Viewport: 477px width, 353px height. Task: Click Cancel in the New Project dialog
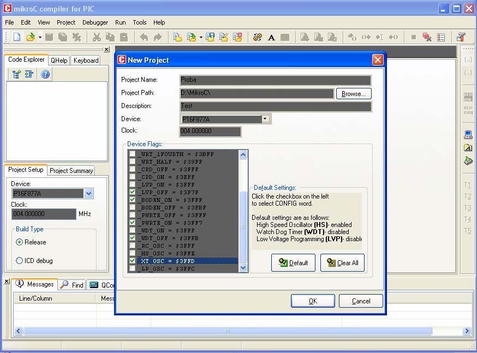tap(361, 301)
